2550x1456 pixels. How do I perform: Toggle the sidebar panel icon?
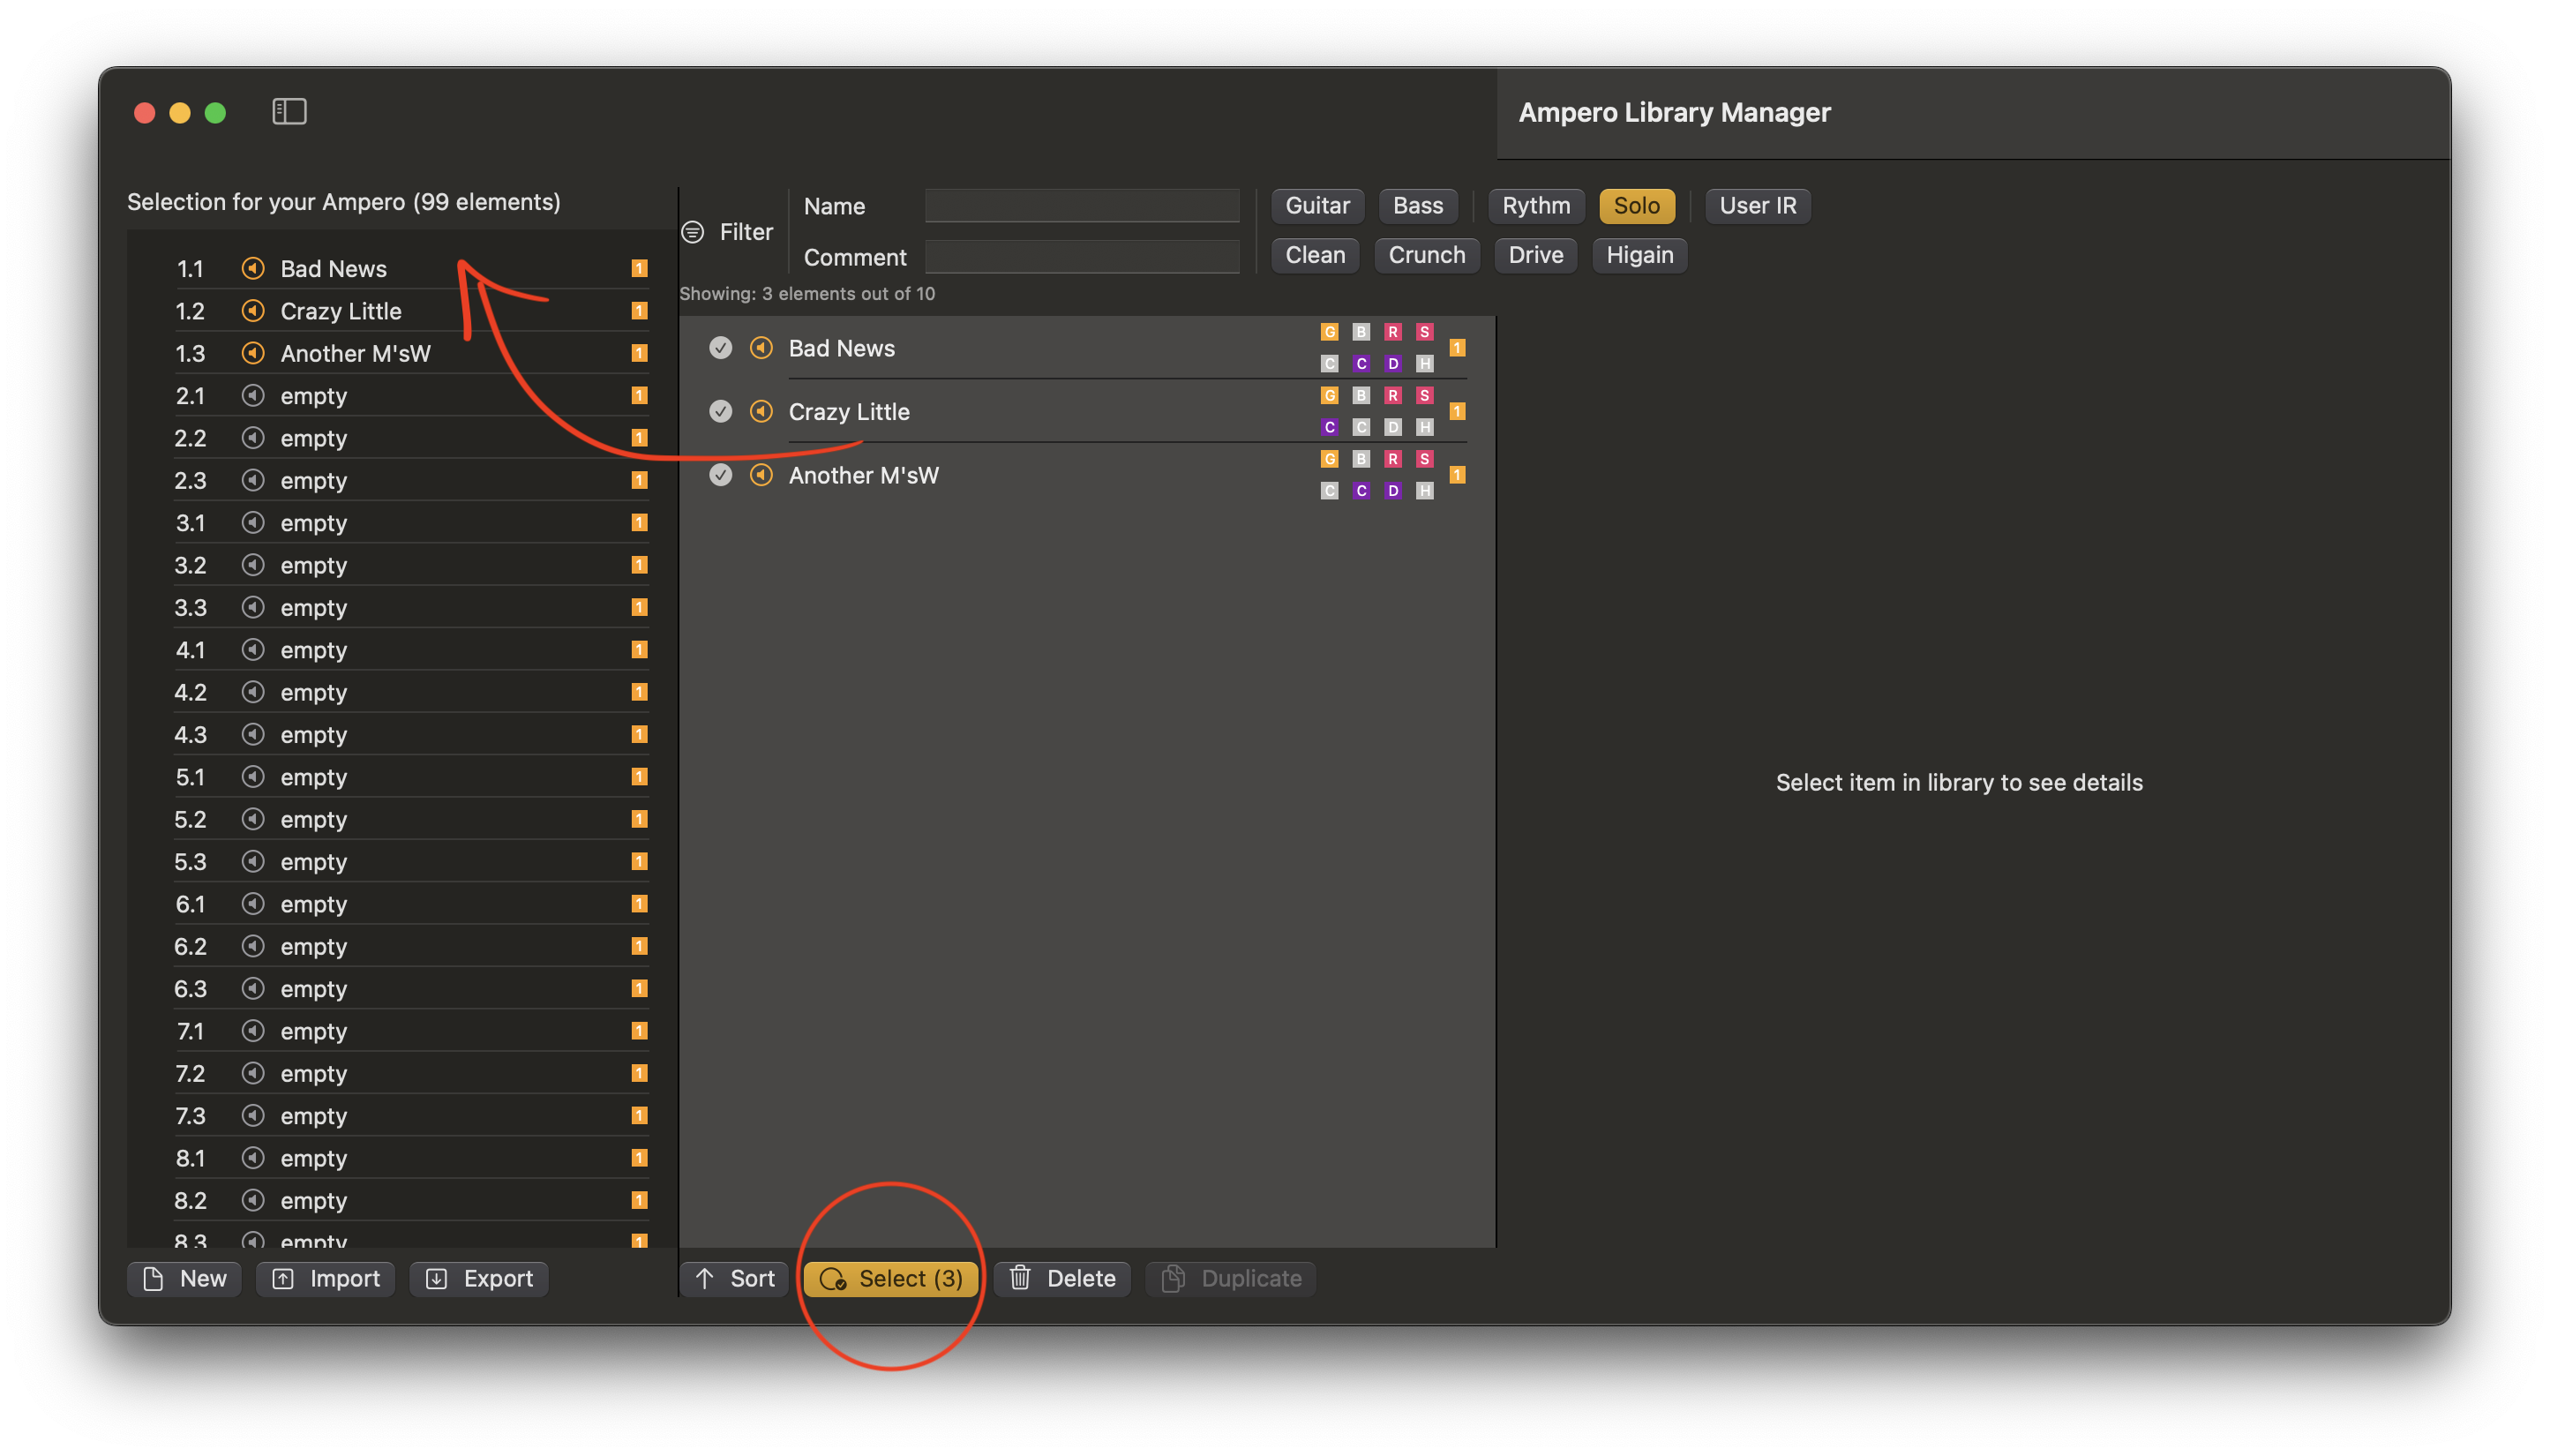point(289,111)
